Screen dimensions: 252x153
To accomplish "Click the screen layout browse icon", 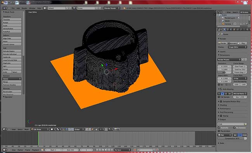I will point(45,8).
